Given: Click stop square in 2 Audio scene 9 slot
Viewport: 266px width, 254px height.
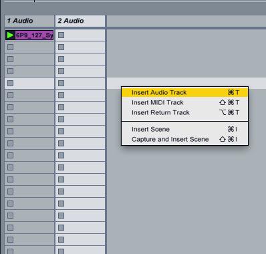Looking at the screenshot, I should (x=61, y=131).
